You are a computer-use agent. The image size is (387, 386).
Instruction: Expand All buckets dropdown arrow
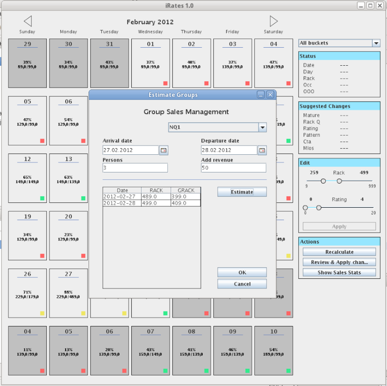pos(376,43)
